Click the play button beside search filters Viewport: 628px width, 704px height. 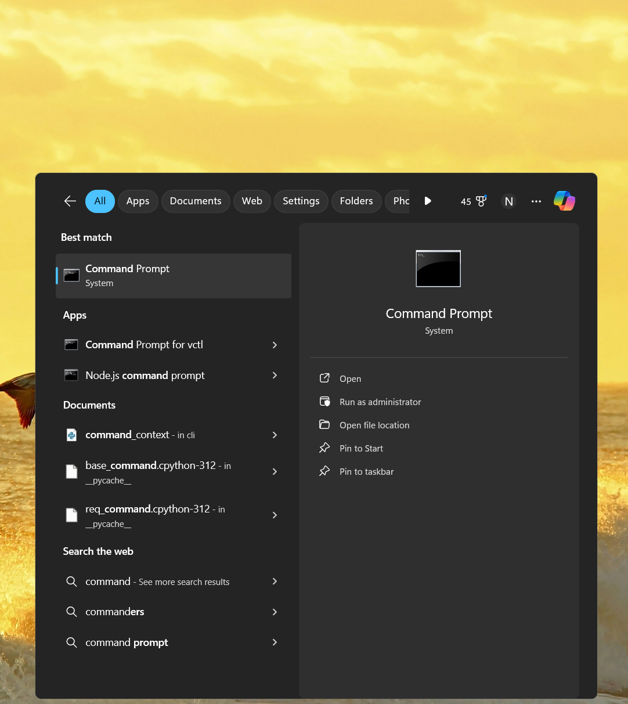click(x=428, y=201)
